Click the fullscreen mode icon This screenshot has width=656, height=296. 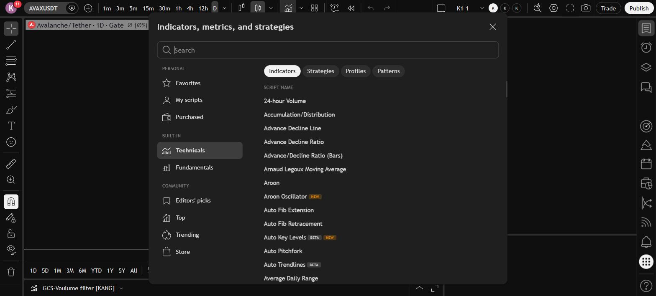[570, 8]
